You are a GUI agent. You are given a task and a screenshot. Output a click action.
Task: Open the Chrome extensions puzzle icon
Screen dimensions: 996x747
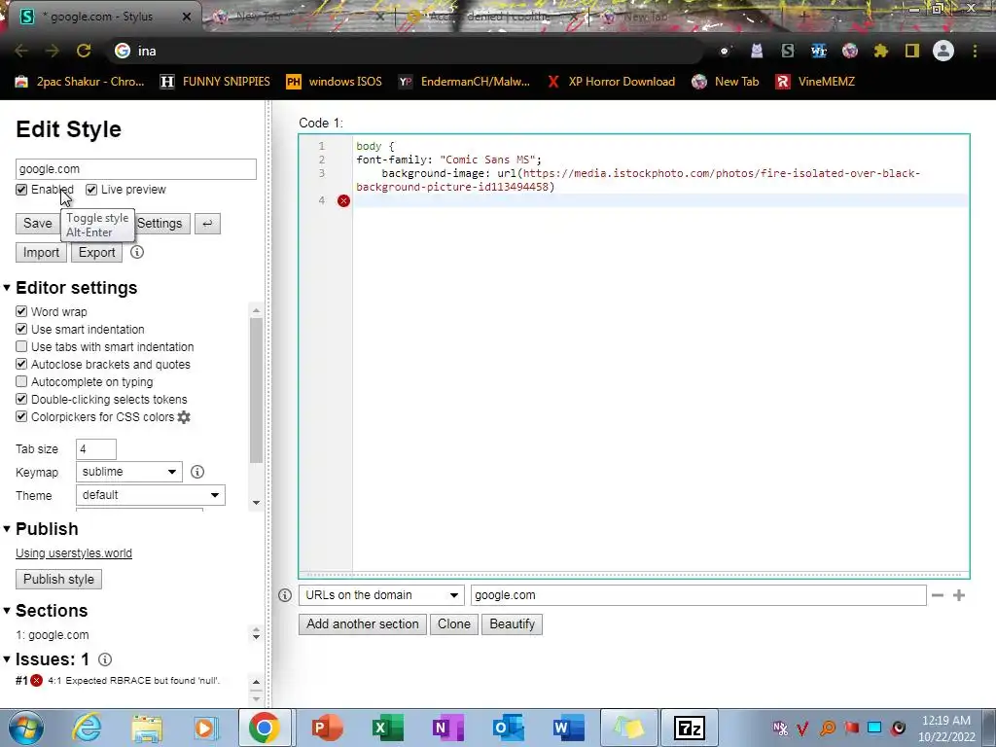click(881, 51)
